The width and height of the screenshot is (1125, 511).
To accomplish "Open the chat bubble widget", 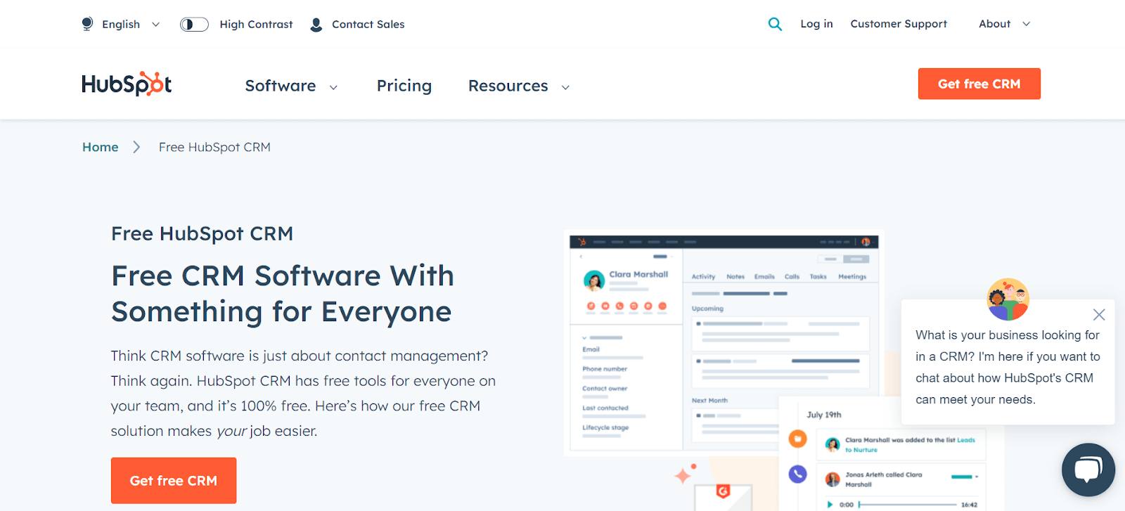I will (1088, 469).
